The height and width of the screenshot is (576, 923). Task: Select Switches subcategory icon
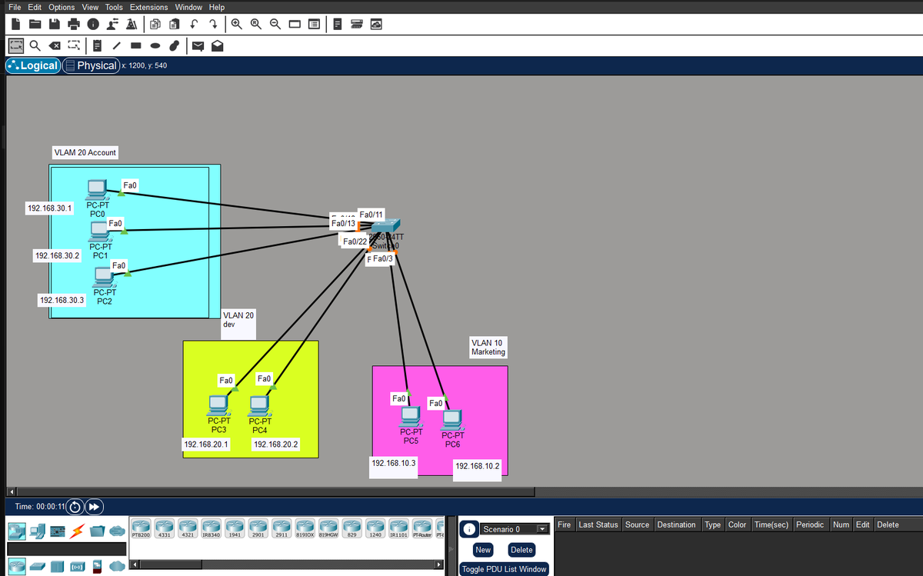pos(36,567)
